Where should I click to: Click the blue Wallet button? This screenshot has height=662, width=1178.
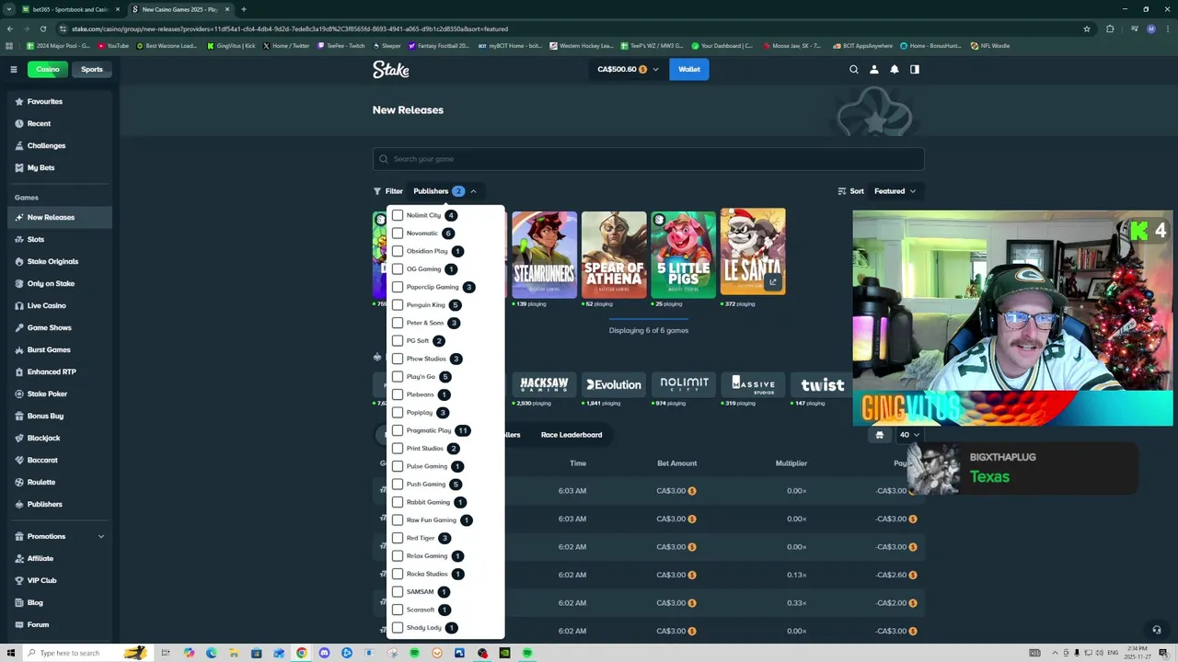pos(689,69)
